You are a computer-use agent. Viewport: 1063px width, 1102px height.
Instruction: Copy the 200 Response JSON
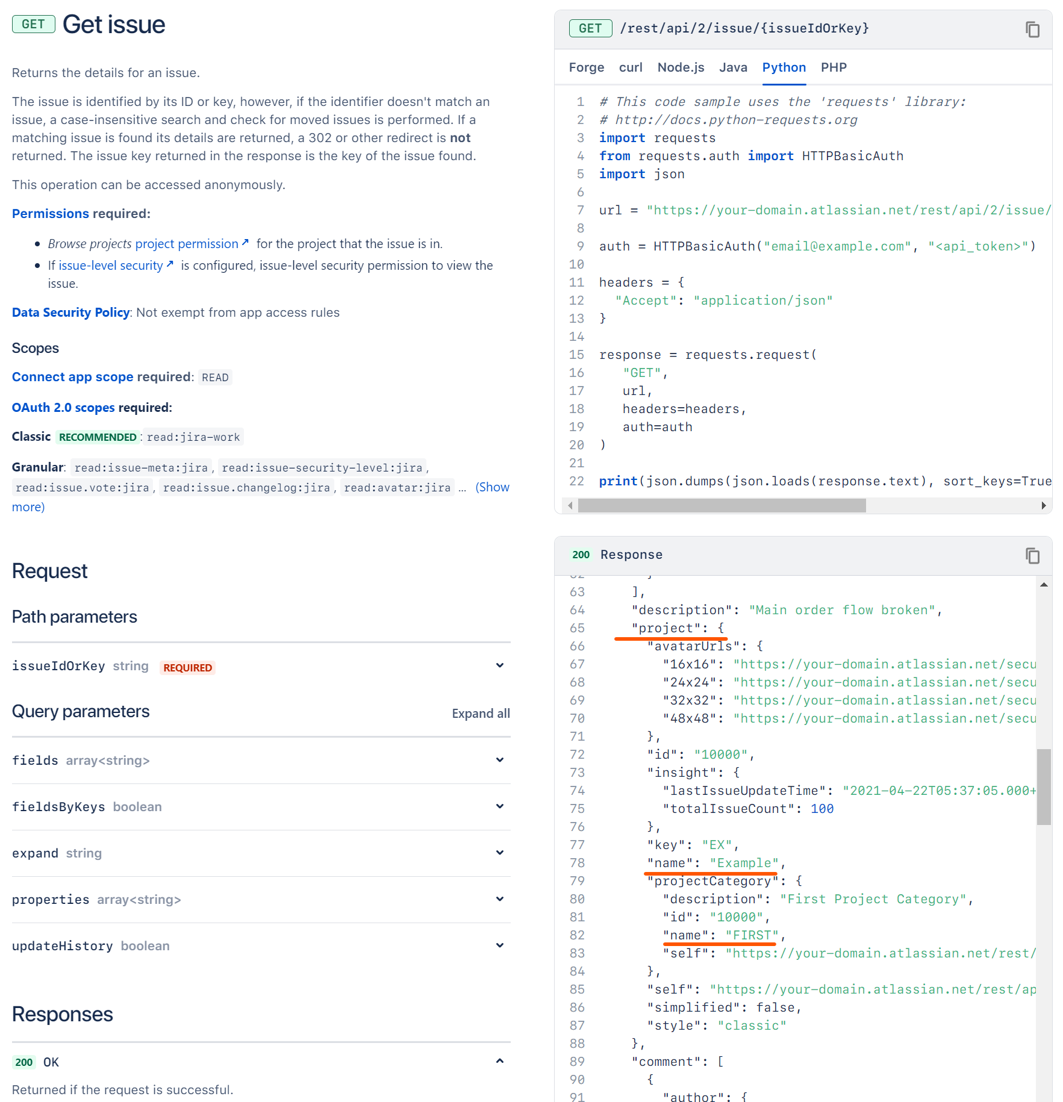pos(1032,555)
